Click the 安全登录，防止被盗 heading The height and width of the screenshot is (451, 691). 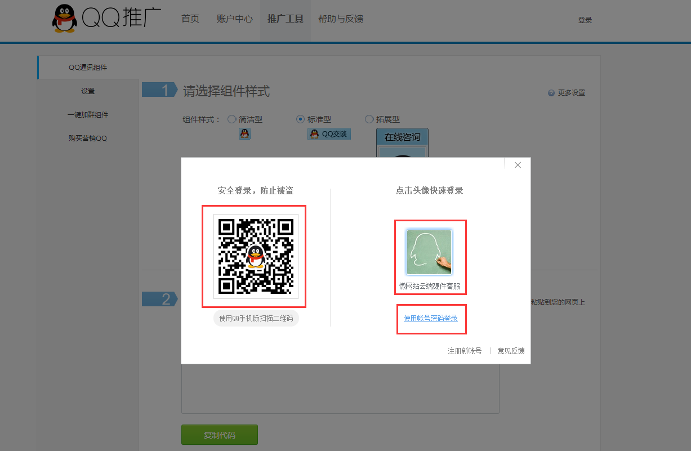(x=256, y=191)
